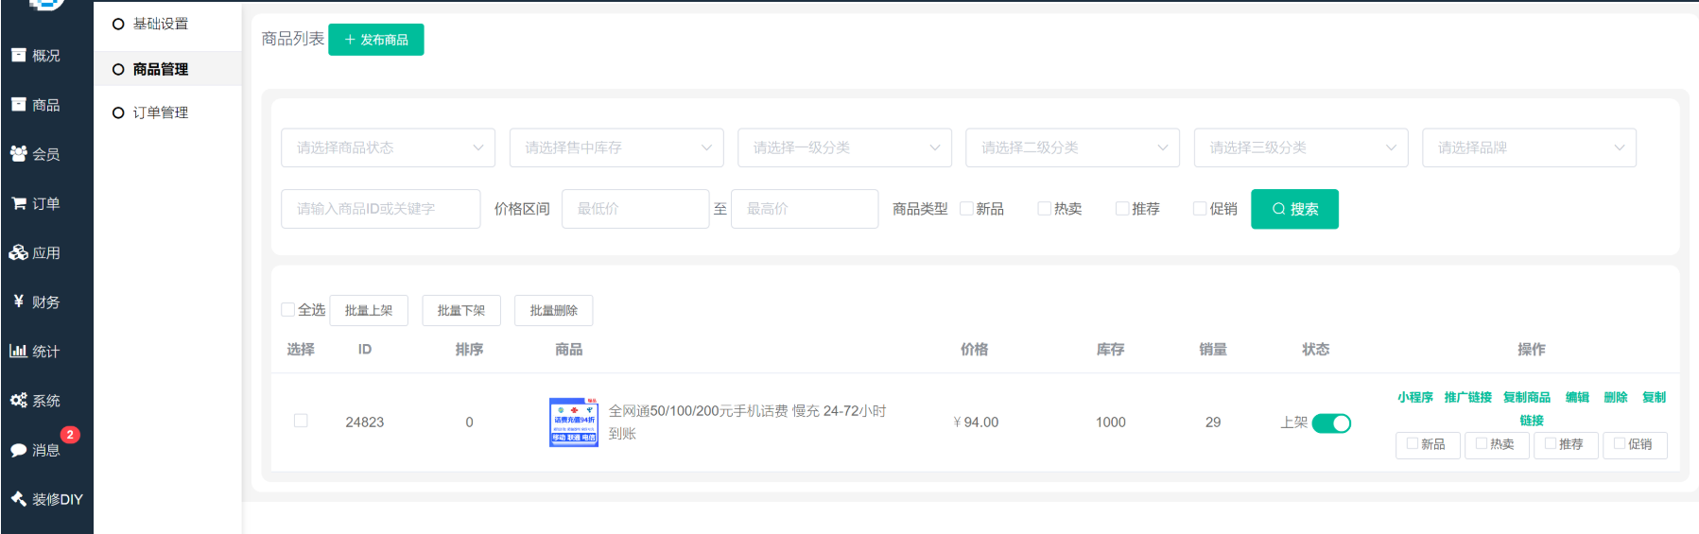The height and width of the screenshot is (534, 1699).
Task: Open the 请选择一级分类 dropdown
Action: pyautogui.click(x=844, y=147)
